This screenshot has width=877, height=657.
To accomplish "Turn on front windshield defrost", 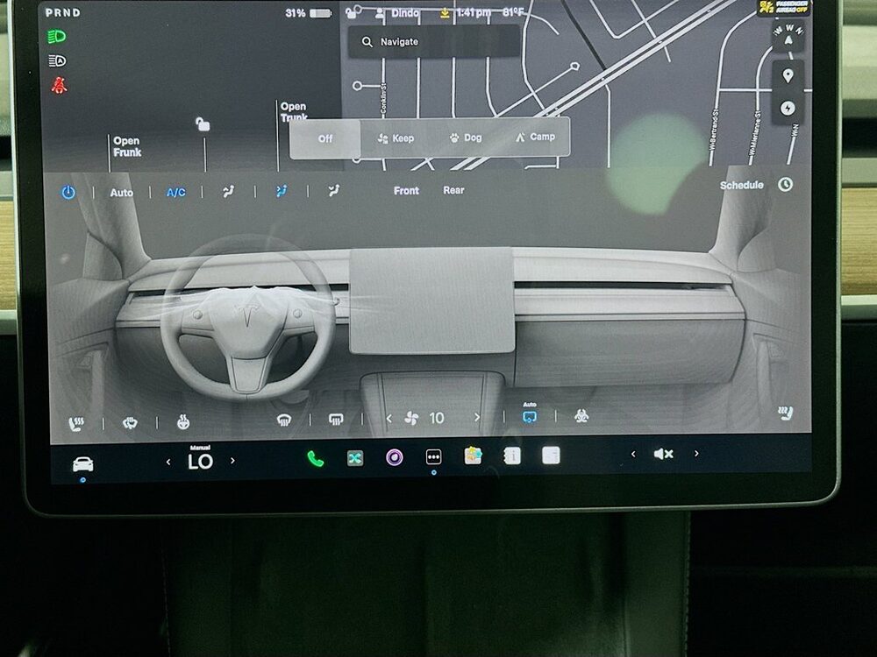I will [x=283, y=420].
